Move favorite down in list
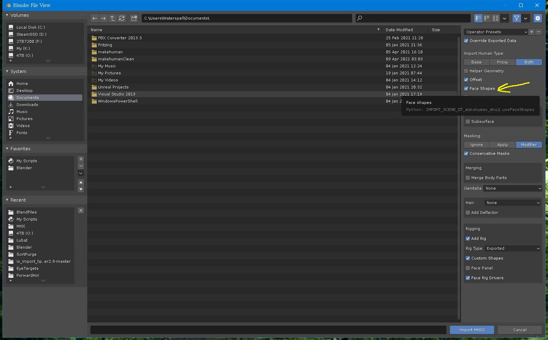548x340 pixels. 81,189
